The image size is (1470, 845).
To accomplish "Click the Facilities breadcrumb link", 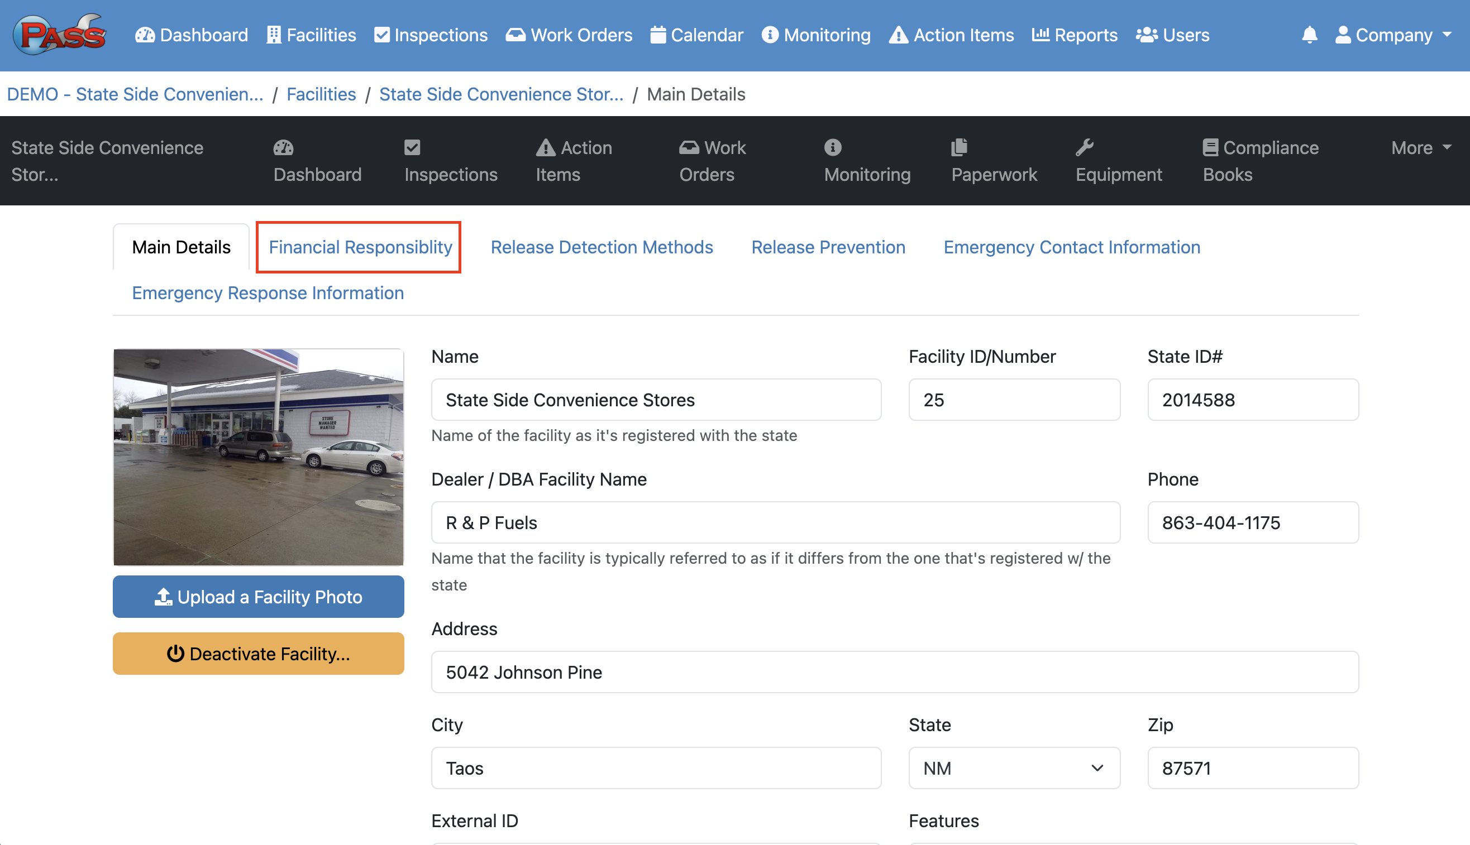I will coord(321,94).
